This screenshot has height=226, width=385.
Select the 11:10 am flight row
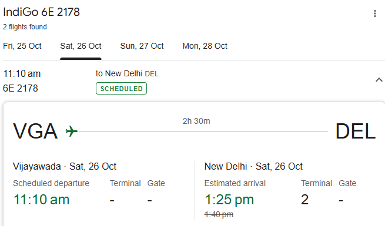pyautogui.click(x=193, y=81)
